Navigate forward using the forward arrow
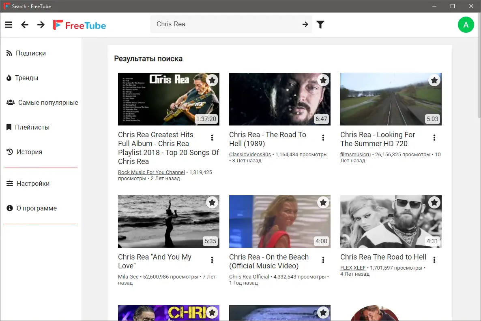481x321 pixels. click(41, 25)
